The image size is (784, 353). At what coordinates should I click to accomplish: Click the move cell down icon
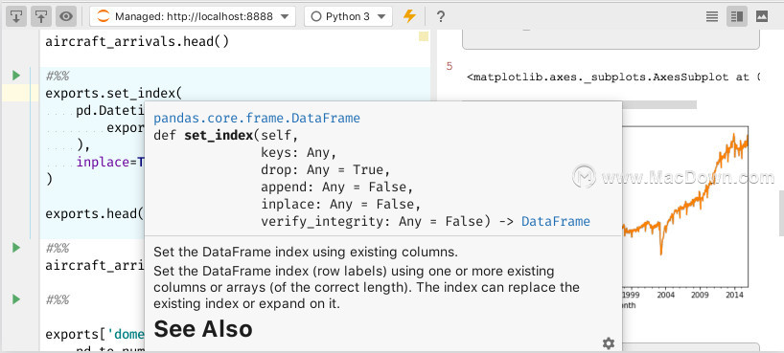coord(16,16)
